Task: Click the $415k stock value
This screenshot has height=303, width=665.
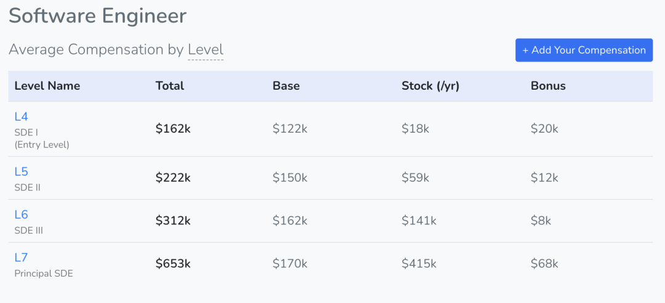Action: [419, 264]
